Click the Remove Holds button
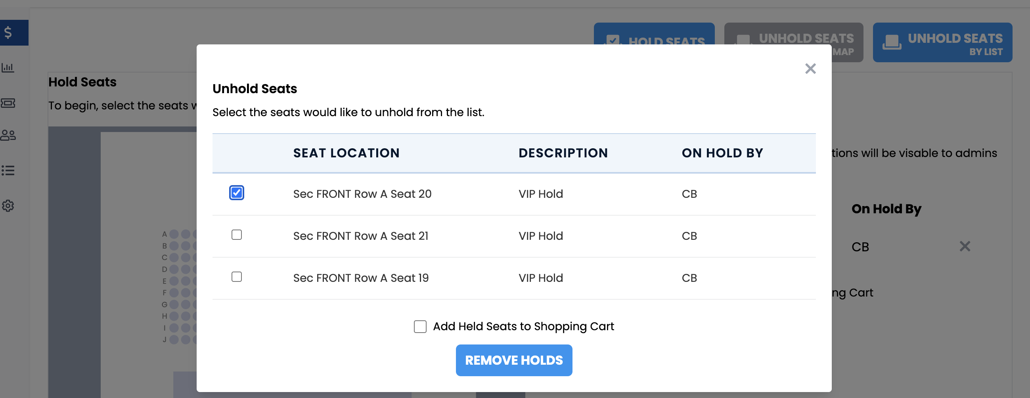The height and width of the screenshot is (398, 1030). click(x=514, y=360)
